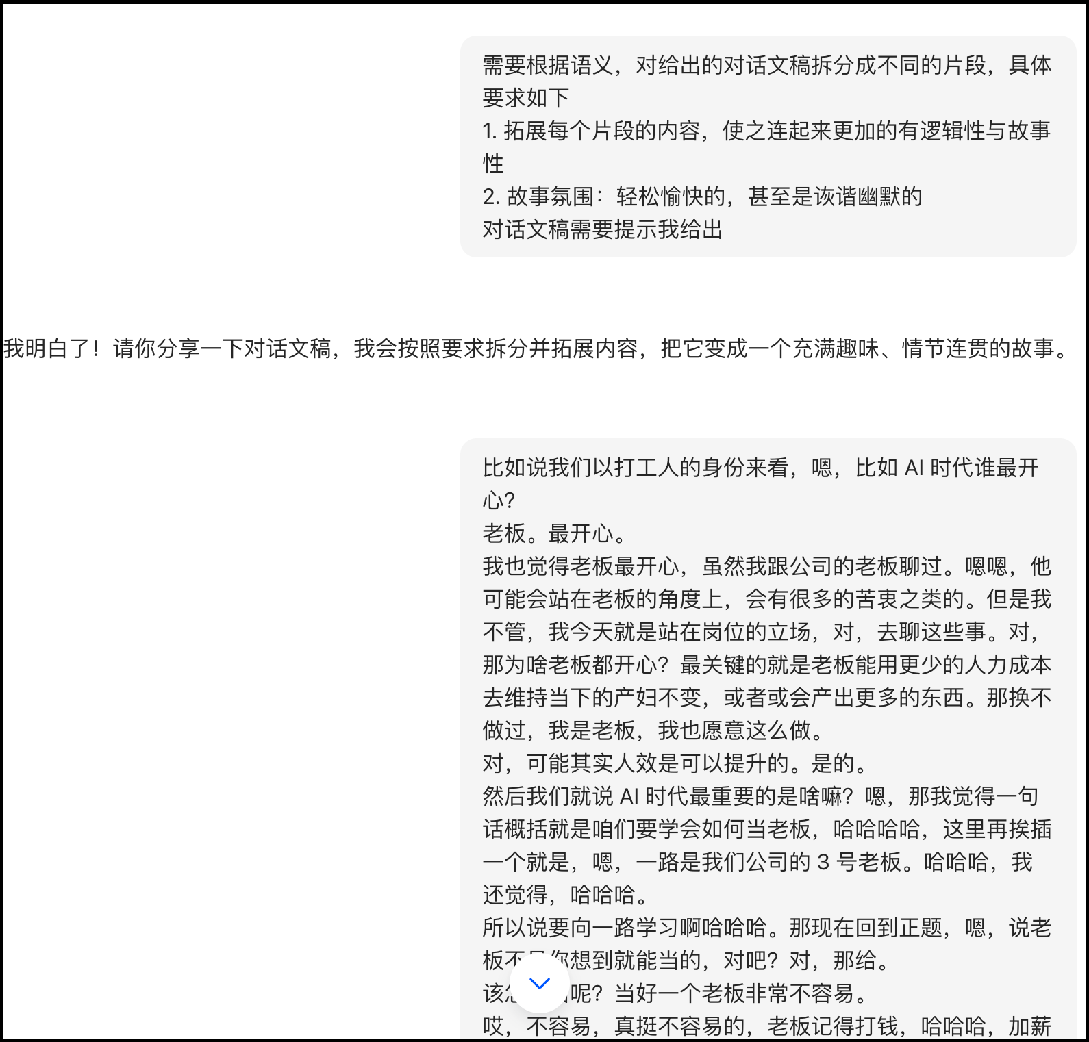1089x1042 pixels.
Task: Click the line starting with '比如说我们以打工人的身份来看'
Action: [761, 468]
